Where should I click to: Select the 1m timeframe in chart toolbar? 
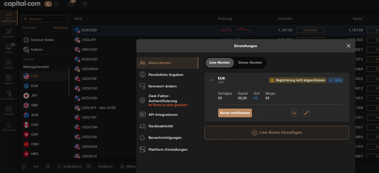tap(36, 167)
